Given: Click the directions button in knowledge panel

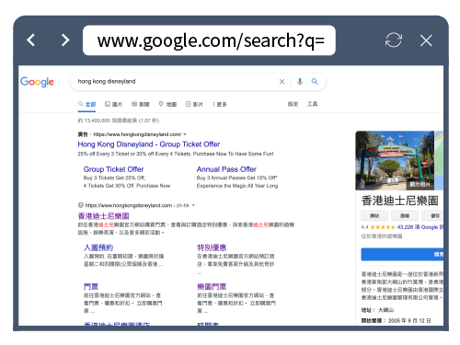Looking at the screenshot, I should [405, 216].
